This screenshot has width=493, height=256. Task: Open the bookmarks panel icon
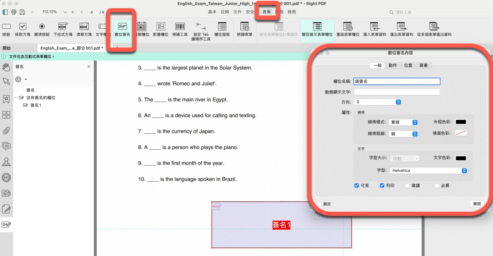6,99
